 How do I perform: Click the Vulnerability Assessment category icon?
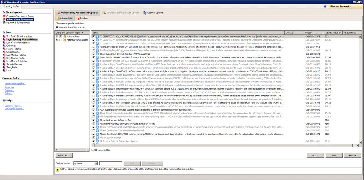tap(4, 19)
